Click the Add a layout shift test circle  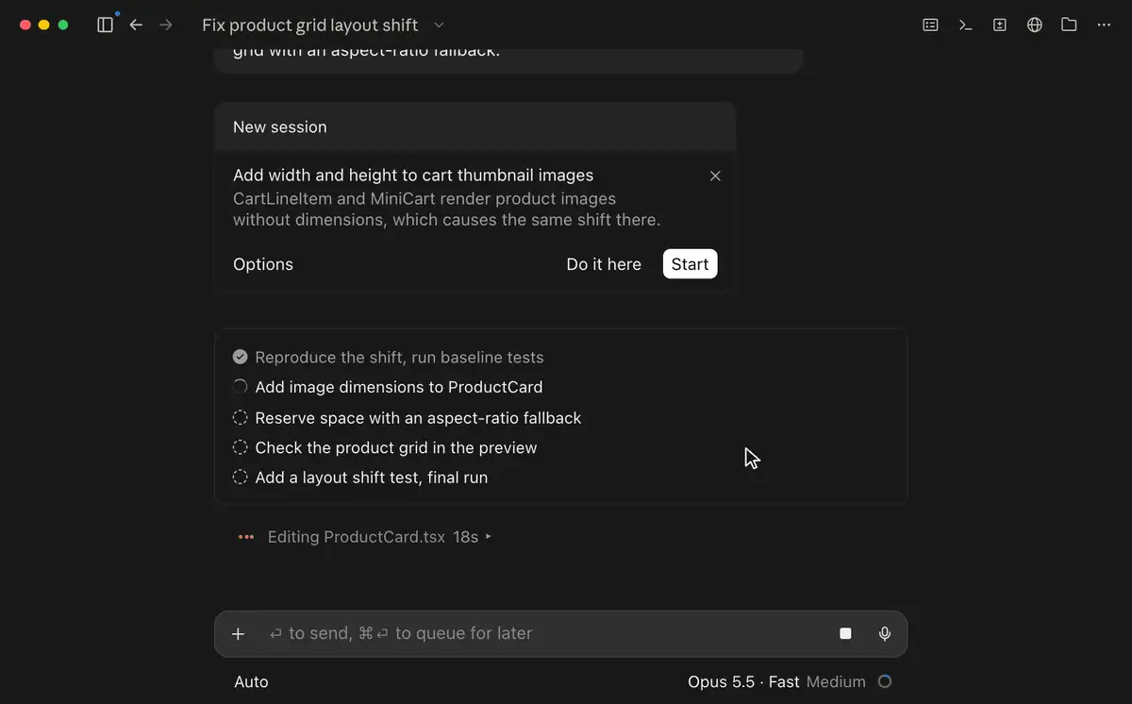coord(241,478)
